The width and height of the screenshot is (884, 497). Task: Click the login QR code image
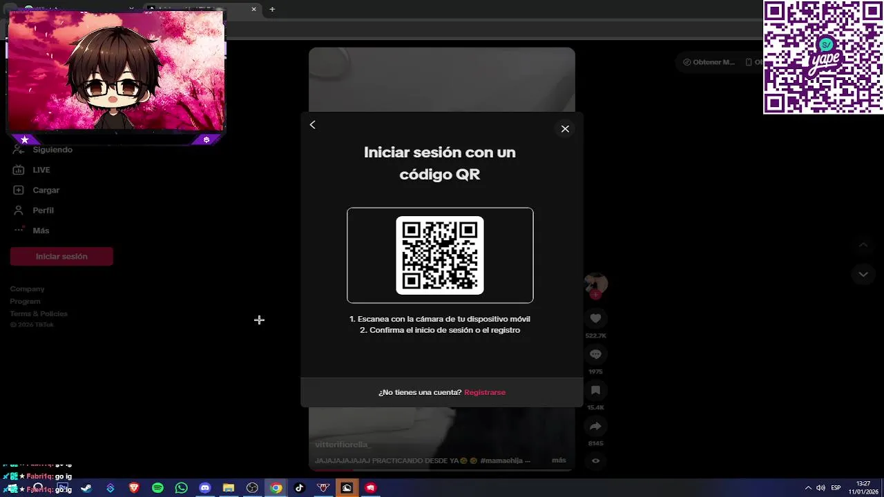440,255
